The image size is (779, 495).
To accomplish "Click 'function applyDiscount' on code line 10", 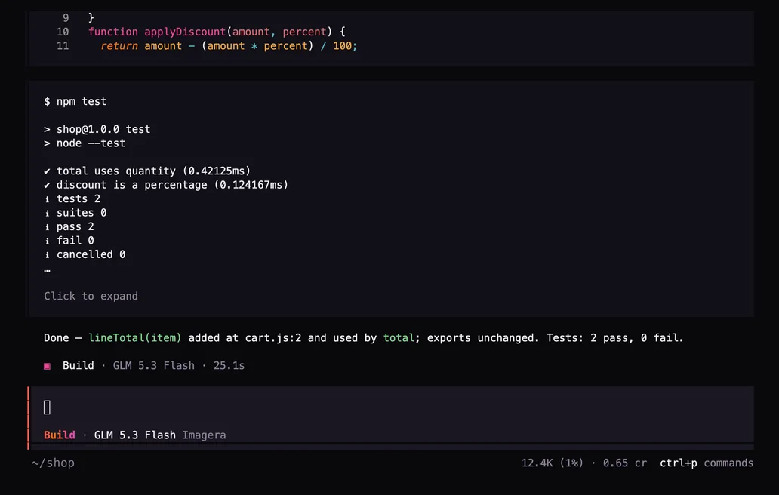I will (157, 32).
